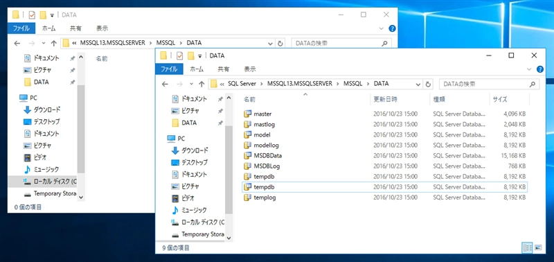Click the help icon in front window
This screenshot has height=262, width=554.
point(540,69)
